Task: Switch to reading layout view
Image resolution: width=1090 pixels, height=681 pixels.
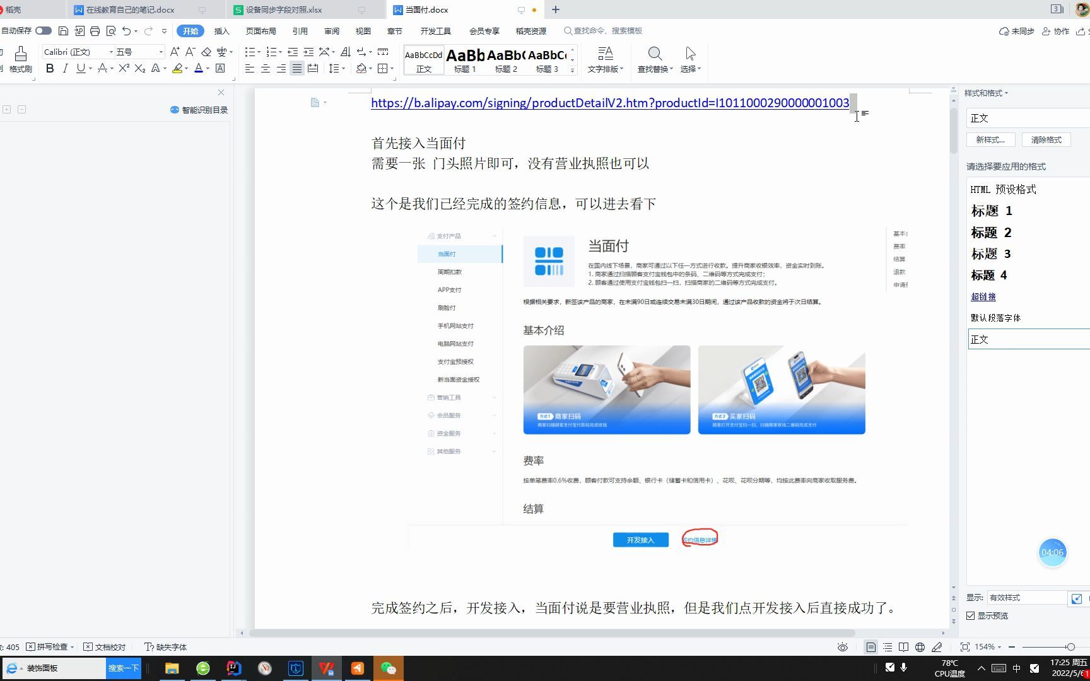Action: coord(903,647)
